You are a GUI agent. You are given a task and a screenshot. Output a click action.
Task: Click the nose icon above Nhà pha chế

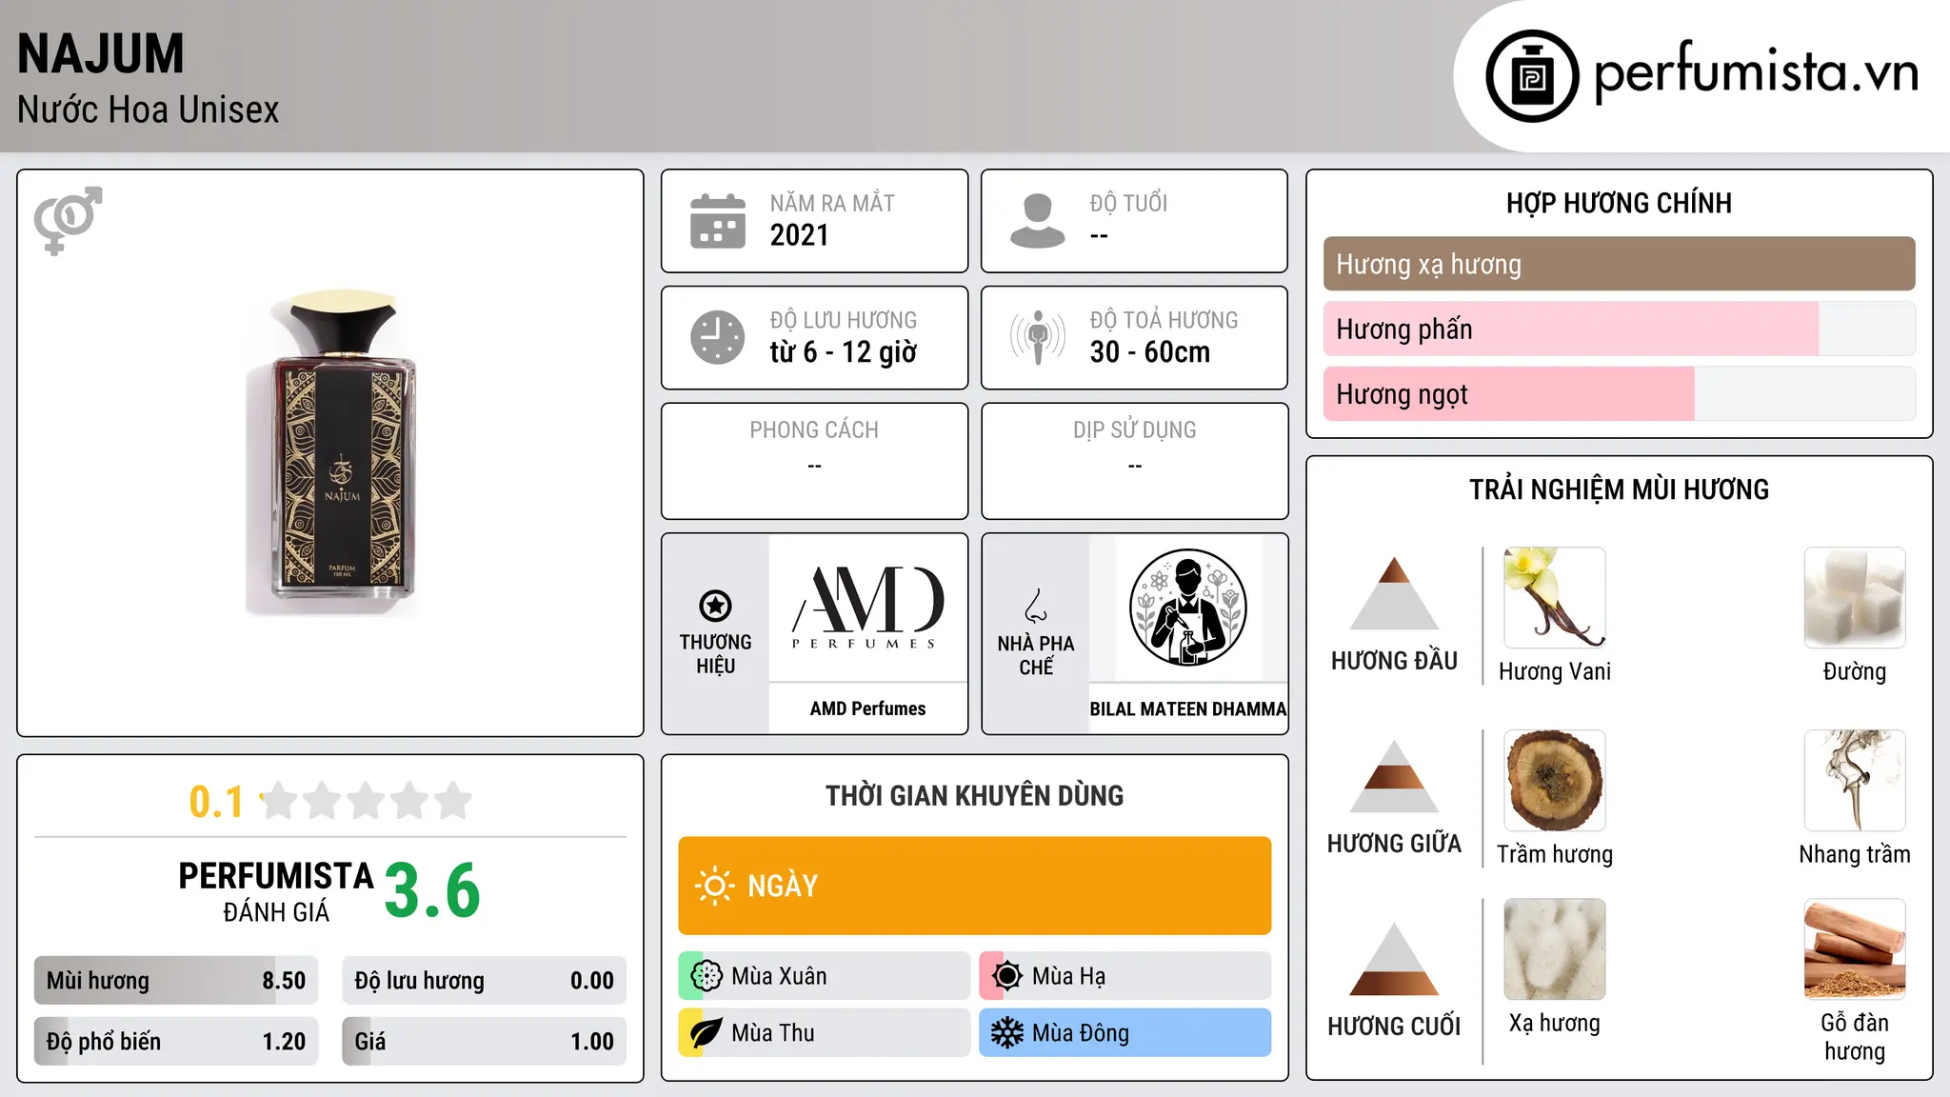(x=1036, y=607)
